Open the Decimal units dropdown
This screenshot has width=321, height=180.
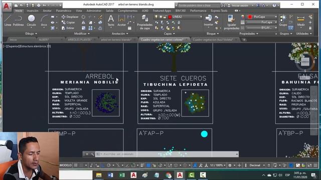tap(257, 165)
